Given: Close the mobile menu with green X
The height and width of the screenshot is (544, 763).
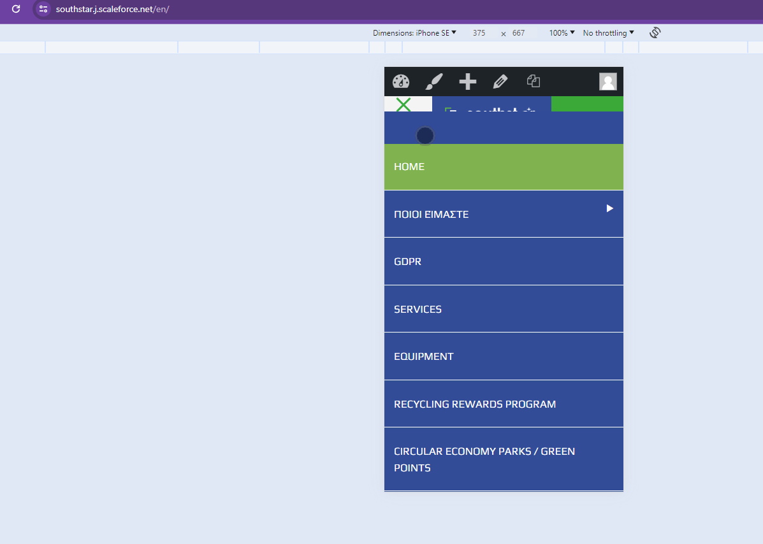Looking at the screenshot, I should 403,104.
